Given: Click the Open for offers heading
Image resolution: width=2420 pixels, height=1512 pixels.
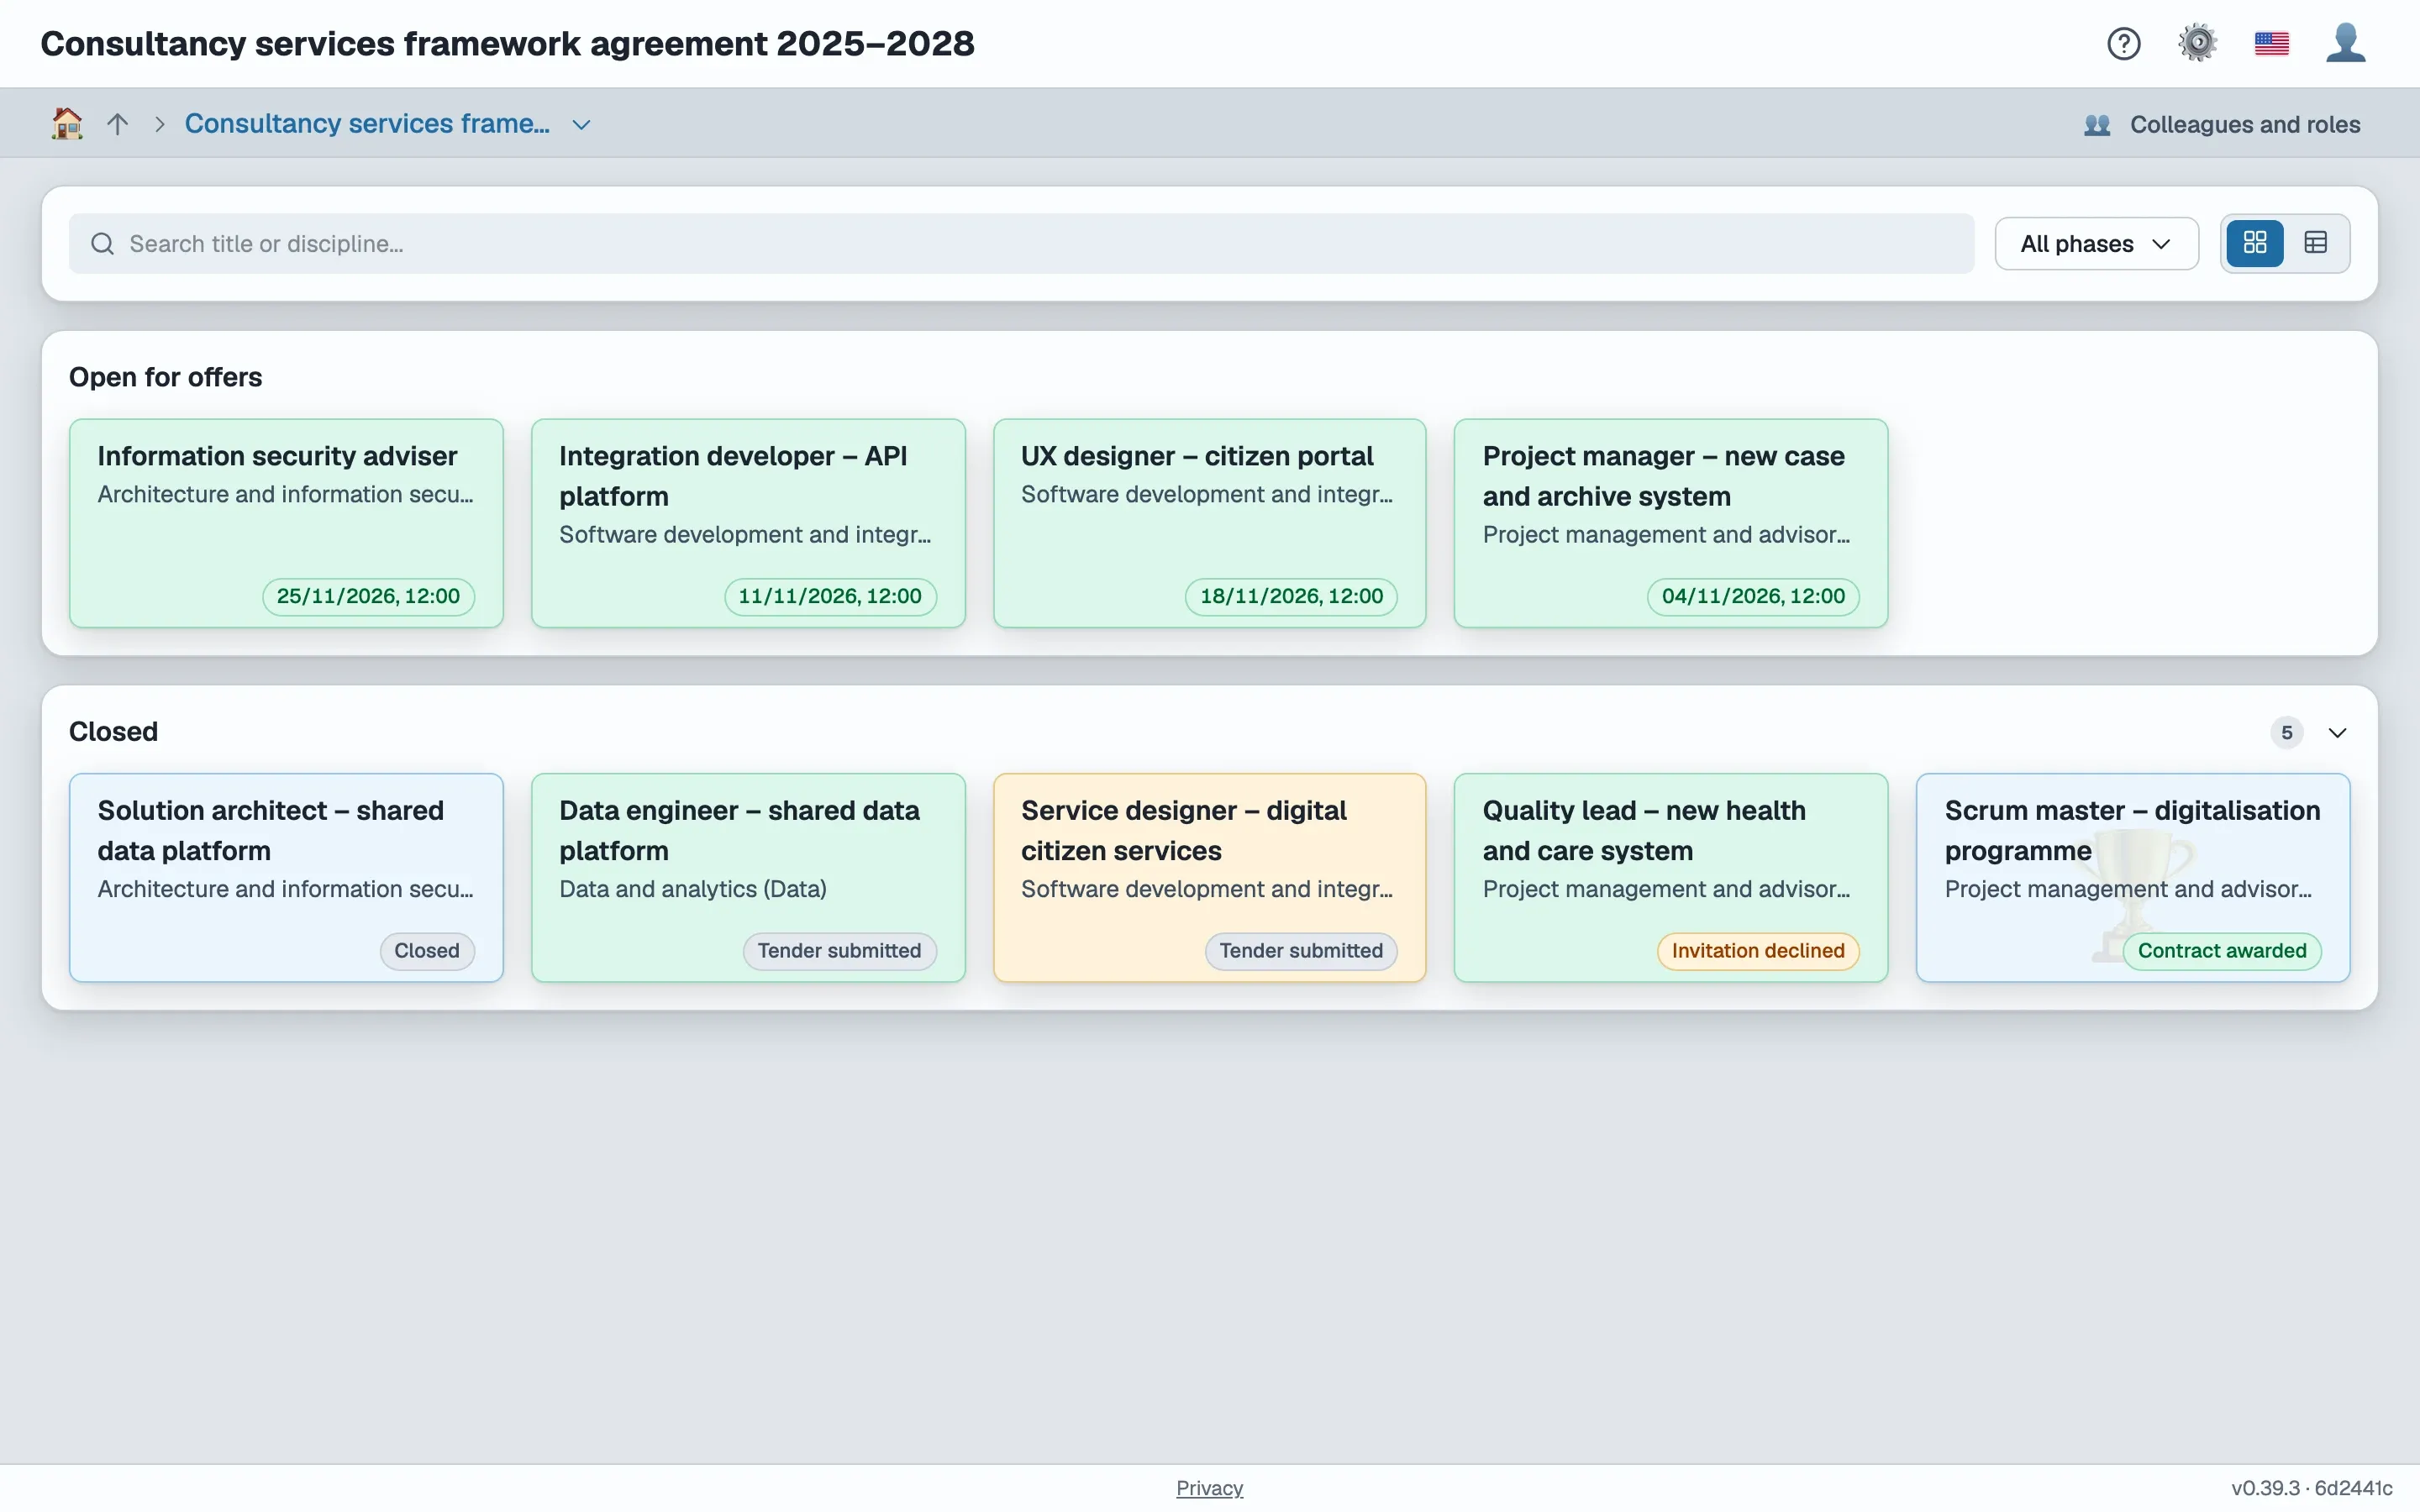Looking at the screenshot, I should (165, 377).
